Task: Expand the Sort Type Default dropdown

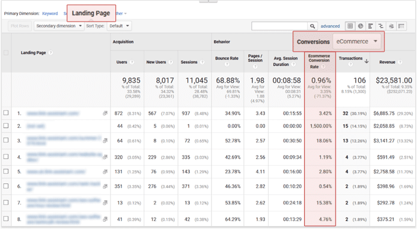Action: coord(119,26)
